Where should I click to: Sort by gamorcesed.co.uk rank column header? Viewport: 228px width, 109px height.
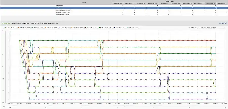[187, 4]
